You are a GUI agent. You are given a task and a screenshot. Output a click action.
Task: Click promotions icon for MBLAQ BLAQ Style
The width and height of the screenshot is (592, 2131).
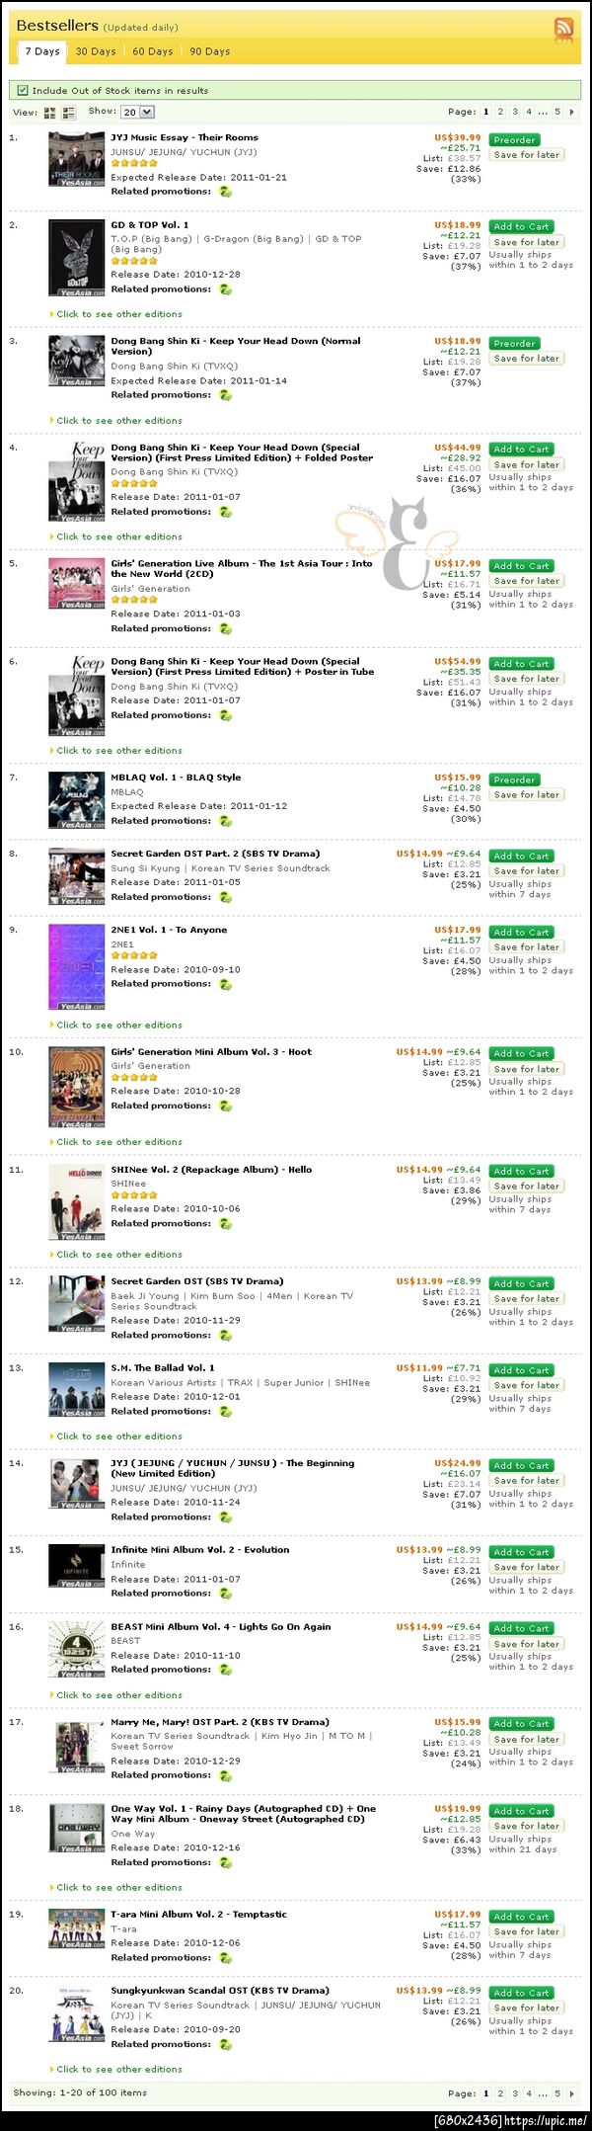225,821
